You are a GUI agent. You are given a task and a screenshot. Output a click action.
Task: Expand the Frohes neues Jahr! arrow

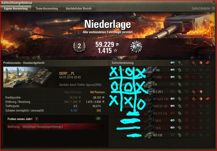tap(36, 119)
